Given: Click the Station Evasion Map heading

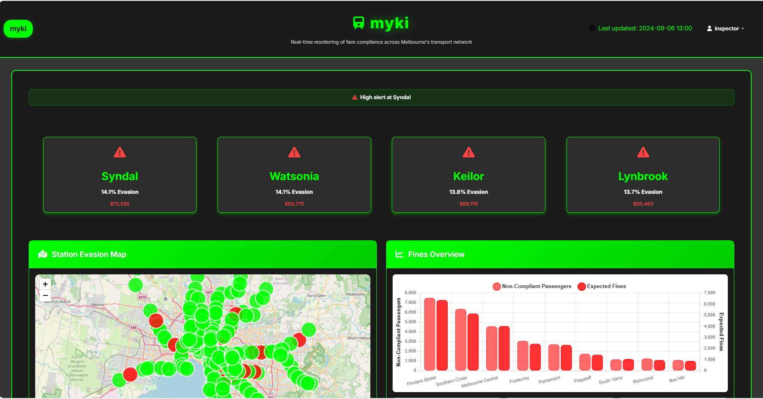Looking at the screenshot, I should pyautogui.click(x=89, y=255).
